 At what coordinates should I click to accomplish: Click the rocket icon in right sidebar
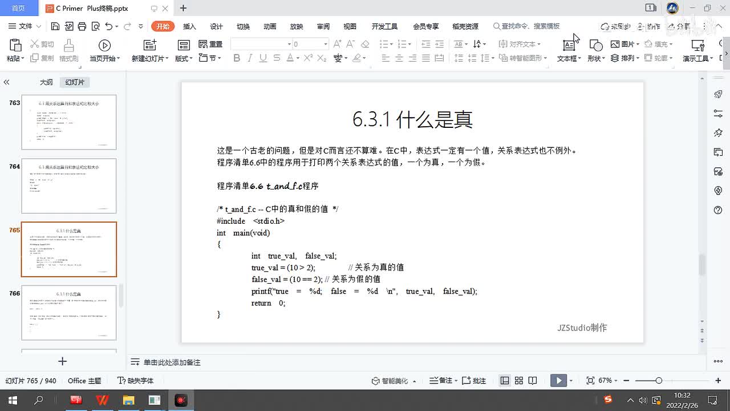[718, 94]
